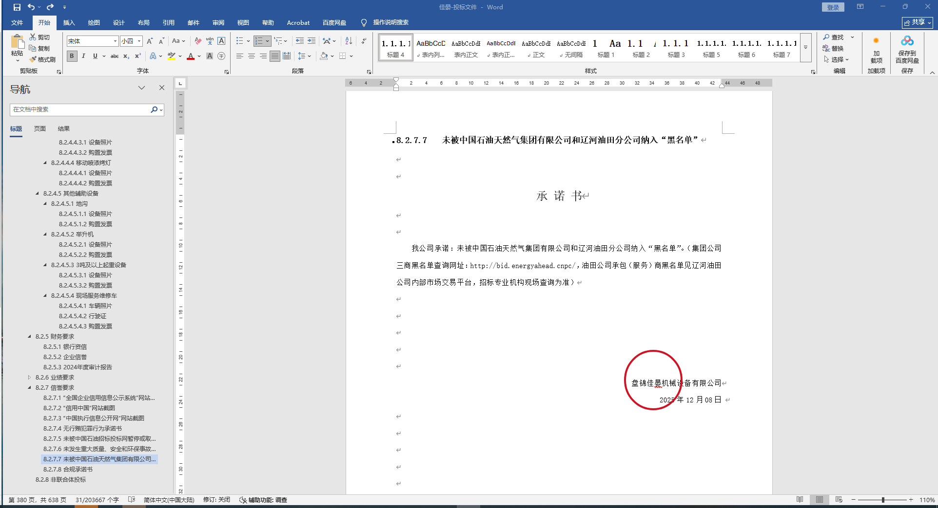Open the 审阅 ribbon tab

[218, 23]
